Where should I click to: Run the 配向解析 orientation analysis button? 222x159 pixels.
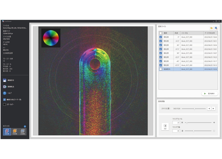pyautogui.click(x=209, y=93)
